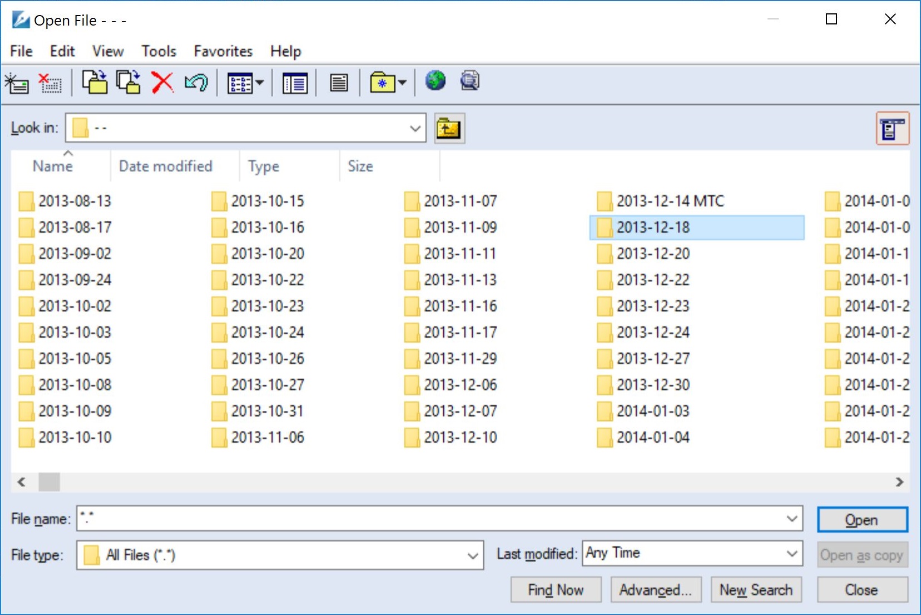Click the Map Network Drive icon
921x615 pixels.
(17, 83)
